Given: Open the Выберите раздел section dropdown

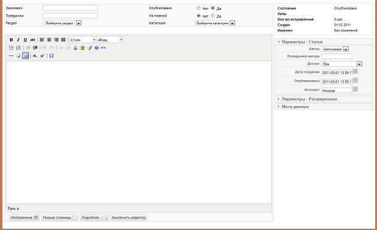Looking at the screenshot, I should 62,23.
